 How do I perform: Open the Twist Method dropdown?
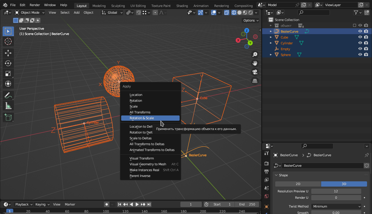coord(337,206)
